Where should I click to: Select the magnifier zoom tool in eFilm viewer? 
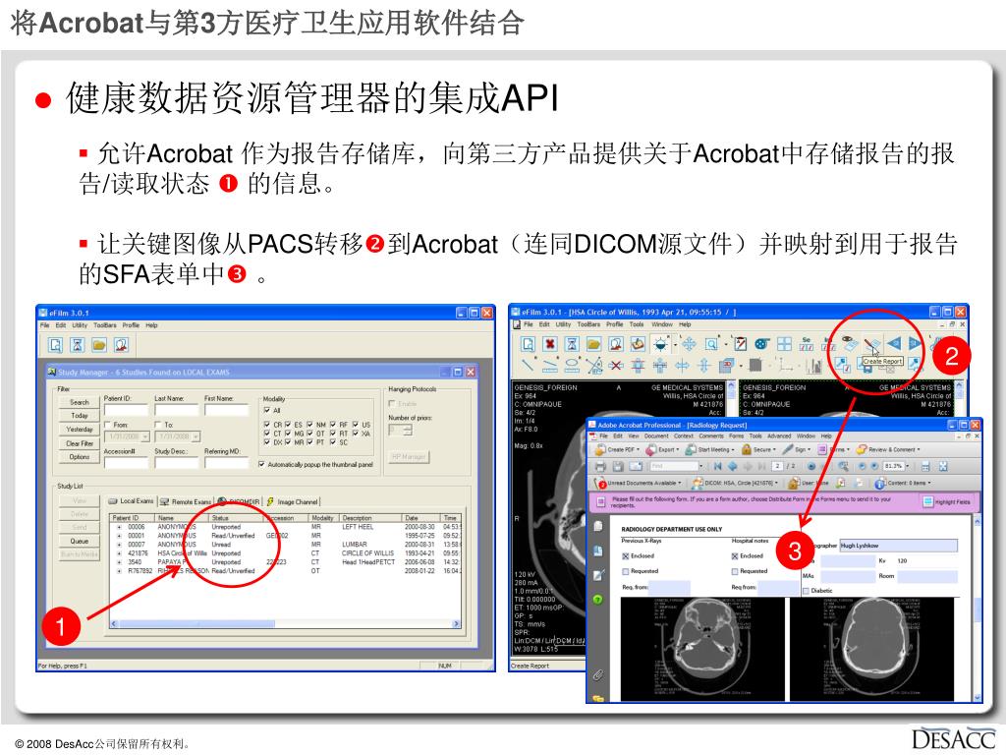pyautogui.click(x=711, y=344)
